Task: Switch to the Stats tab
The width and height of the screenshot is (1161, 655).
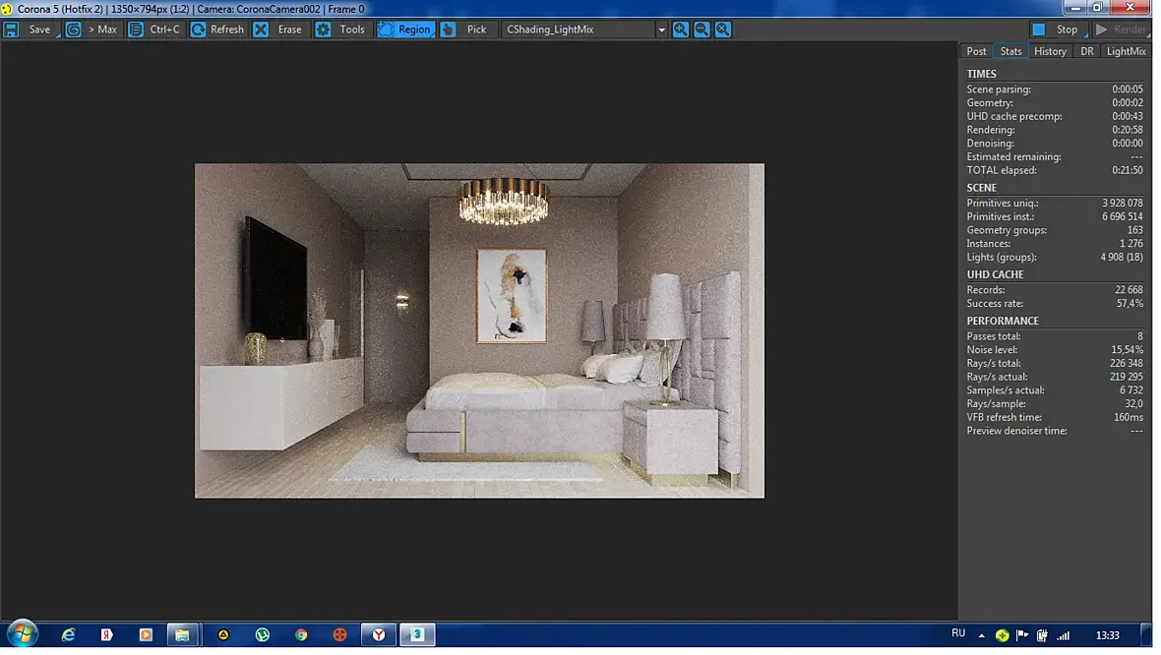Action: click(x=1010, y=51)
